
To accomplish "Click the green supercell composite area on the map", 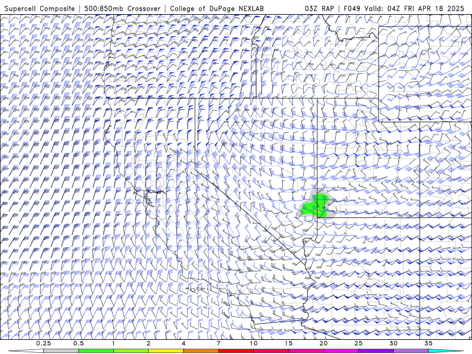I will [314, 205].
